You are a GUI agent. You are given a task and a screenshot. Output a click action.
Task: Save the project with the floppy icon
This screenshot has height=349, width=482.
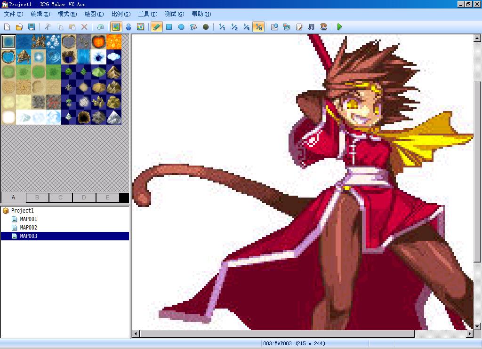(32, 27)
